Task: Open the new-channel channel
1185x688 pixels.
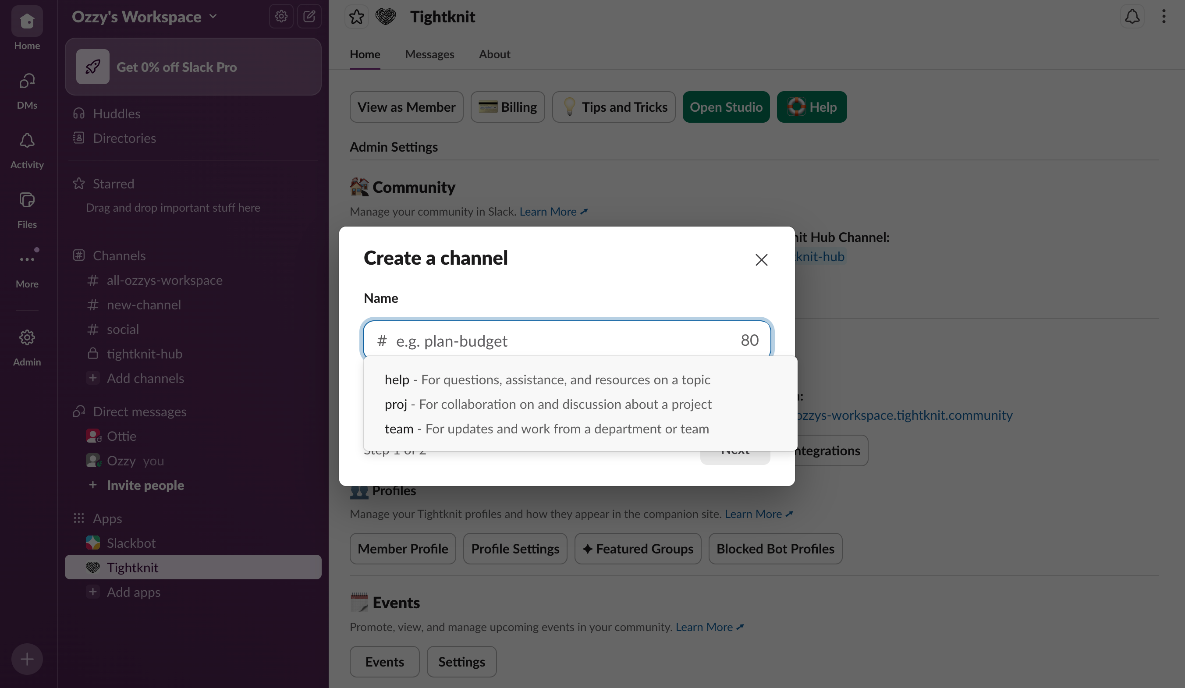Action: click(x=193, y=305)
